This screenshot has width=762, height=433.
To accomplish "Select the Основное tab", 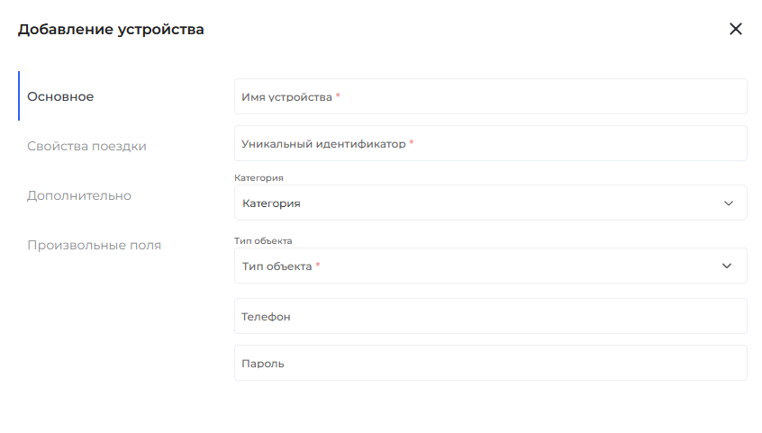I will tap(60, 96).
